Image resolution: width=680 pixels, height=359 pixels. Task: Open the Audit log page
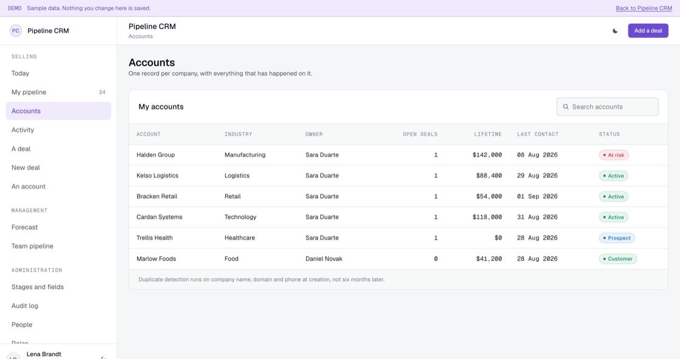click(58, 306)
